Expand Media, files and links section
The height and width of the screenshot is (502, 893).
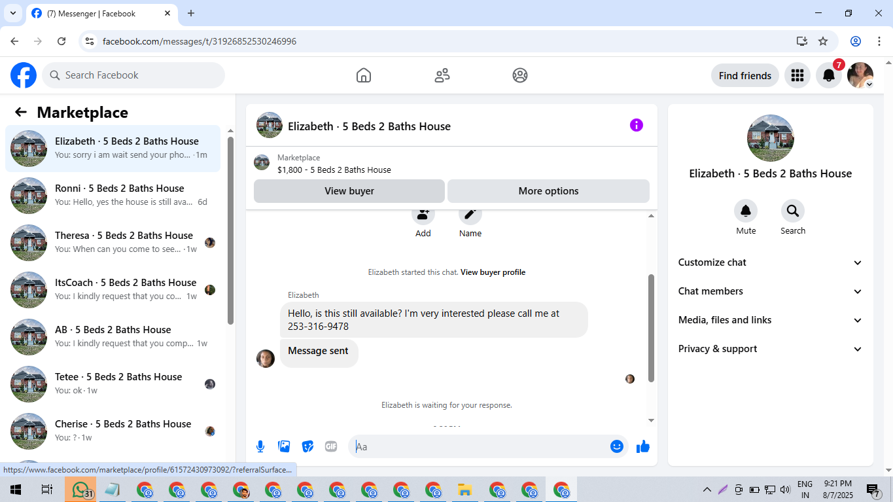coord(771,320)
